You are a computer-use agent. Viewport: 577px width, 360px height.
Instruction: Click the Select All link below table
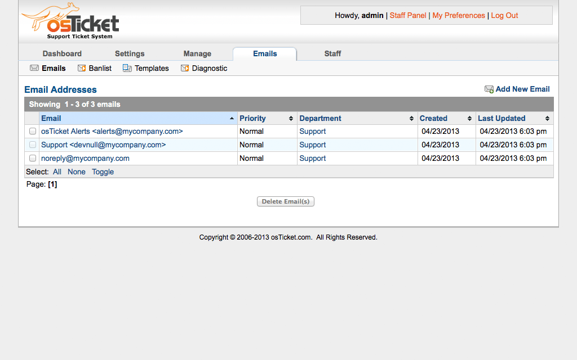point(57,172)
